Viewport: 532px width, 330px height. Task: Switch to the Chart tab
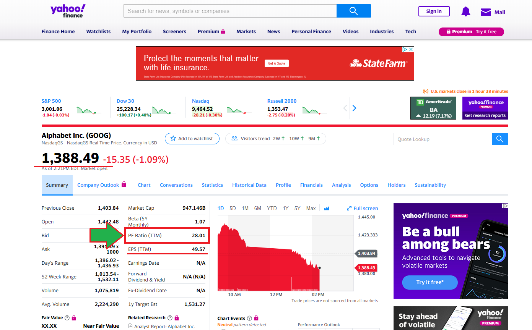(x=144, y=185)
